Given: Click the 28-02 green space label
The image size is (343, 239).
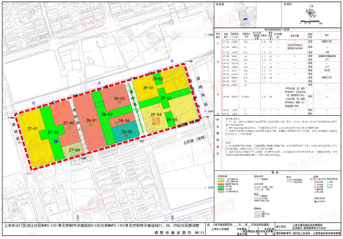Looking at the screenshot, I should [107, 114].
